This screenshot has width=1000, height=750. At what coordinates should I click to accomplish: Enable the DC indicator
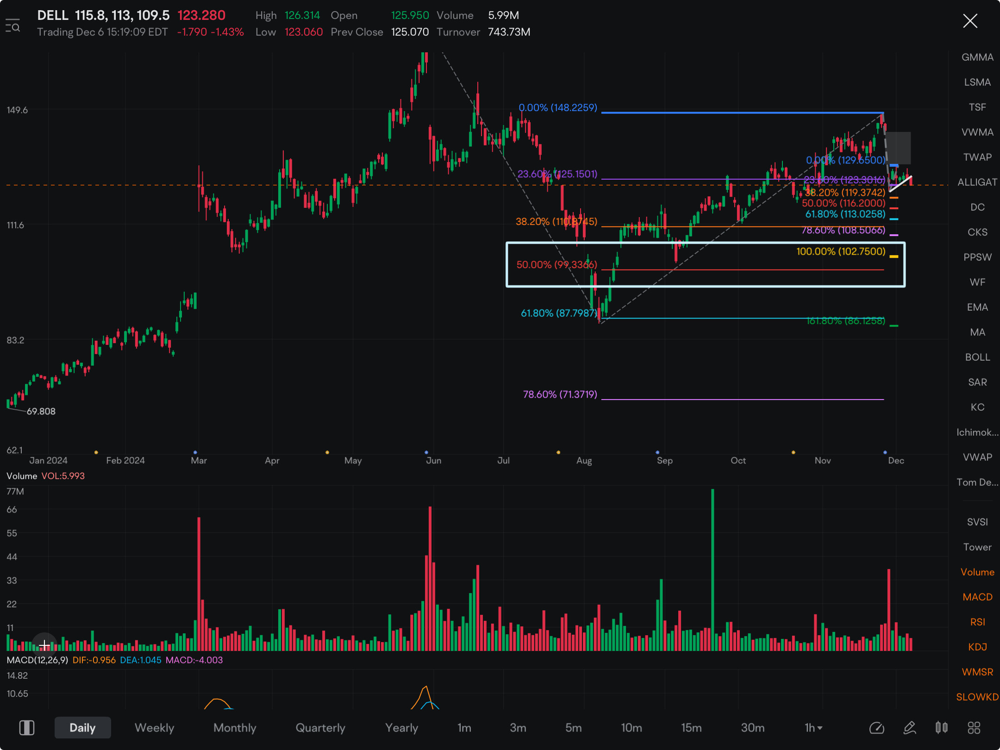[977, 207]
